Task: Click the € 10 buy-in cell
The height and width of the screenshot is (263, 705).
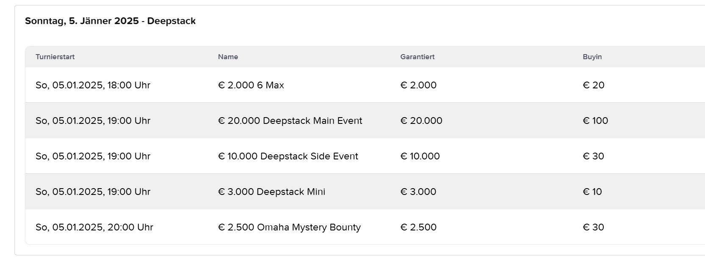Action: (x=592, y=192)
